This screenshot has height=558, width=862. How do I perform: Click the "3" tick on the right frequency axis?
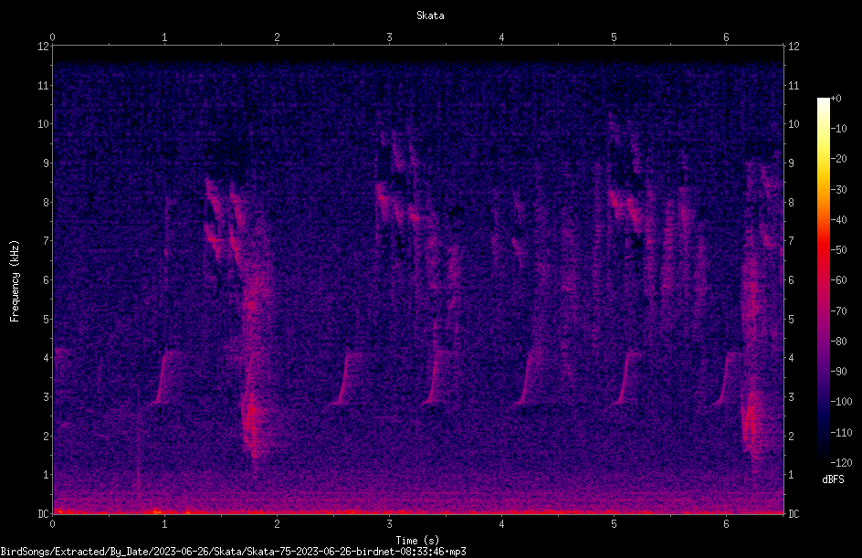(x=792, y=397)
